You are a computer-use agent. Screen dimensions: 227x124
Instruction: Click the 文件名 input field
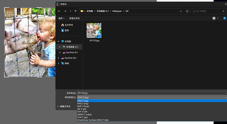tap(152, 93)
